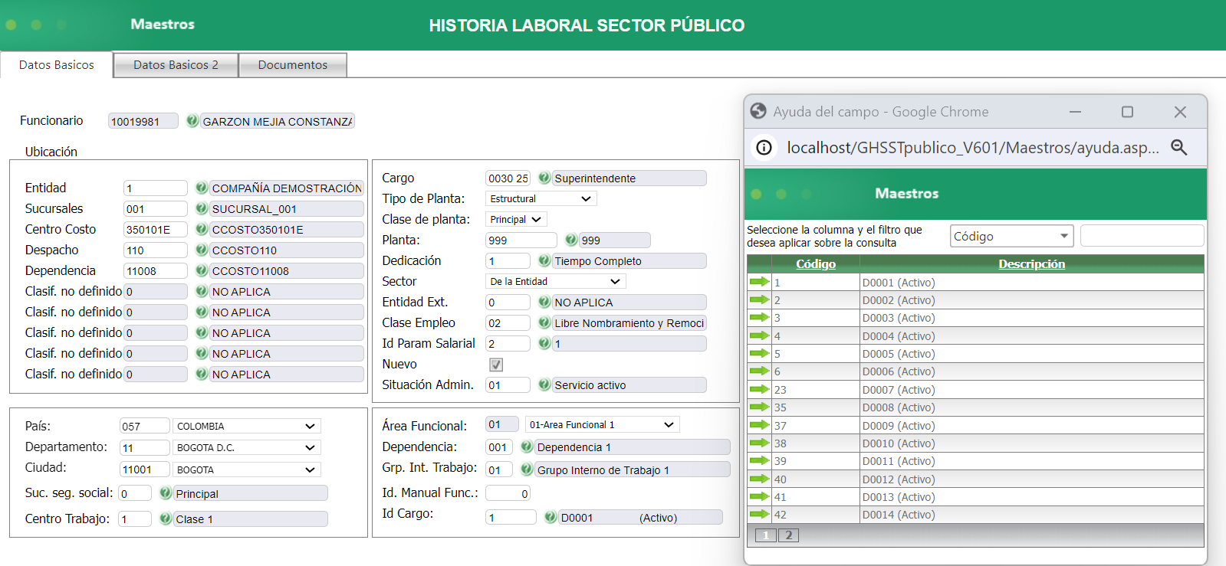Switch to Datos Basicos 2 tab
The image size is (1226, 566).
[176, 65]
